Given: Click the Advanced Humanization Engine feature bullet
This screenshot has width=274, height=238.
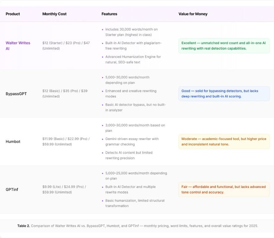Looking at the screenshot, I should pos(133,59).
